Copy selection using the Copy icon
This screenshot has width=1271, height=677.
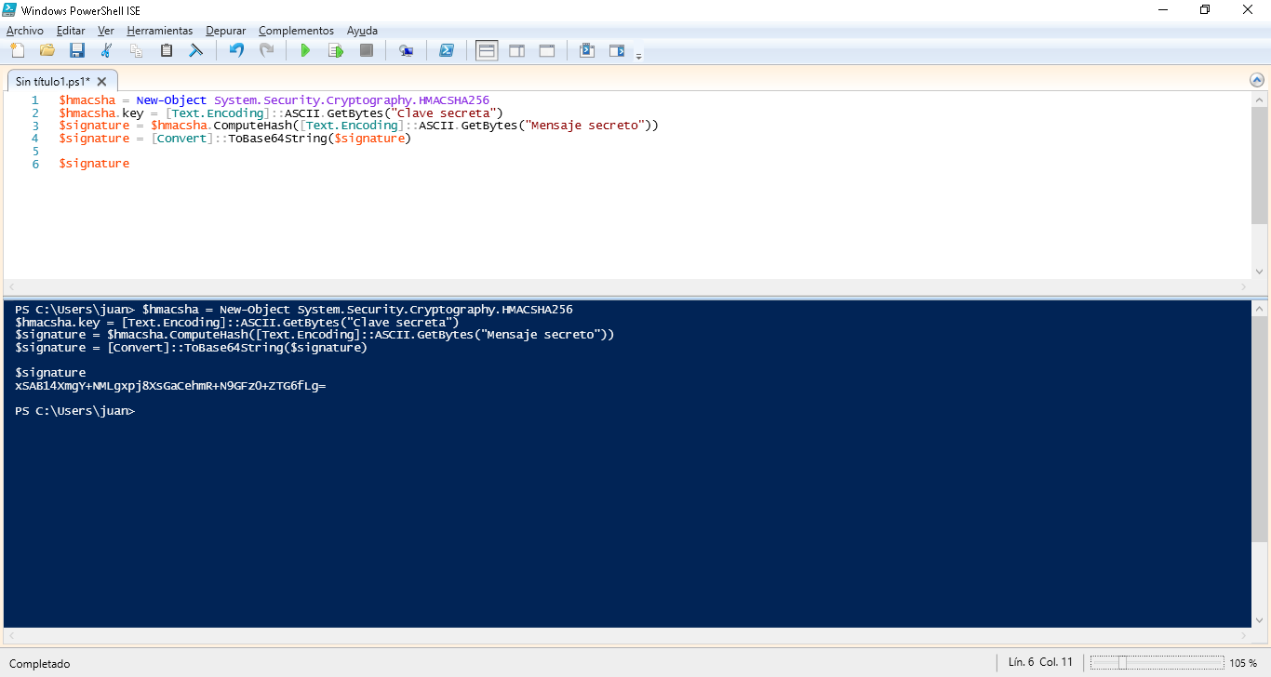(137, 50)
